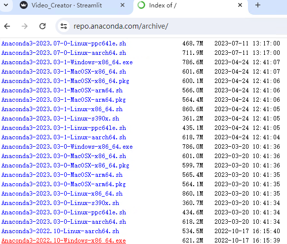
Task: Select the 434.6M size value
Action: [193, 212]
